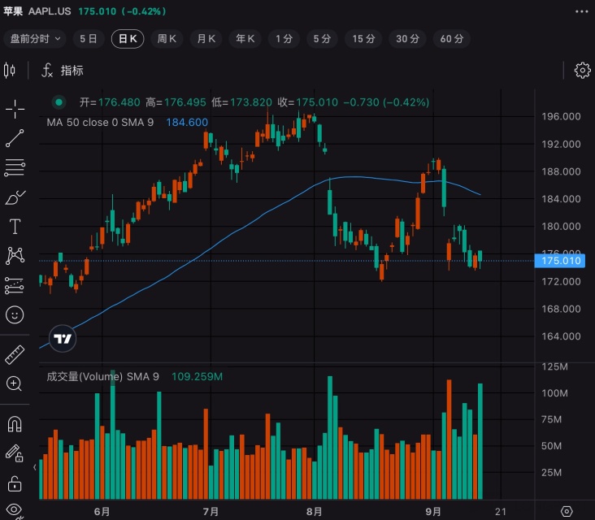
Task: Click the green status dot beside OHLC values
Action: pos(59,102)
